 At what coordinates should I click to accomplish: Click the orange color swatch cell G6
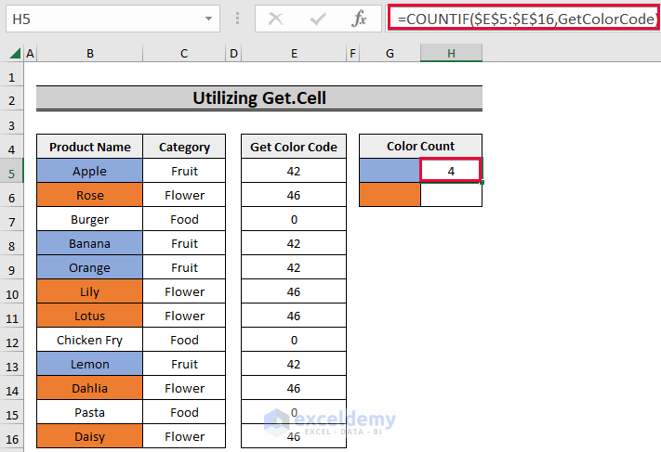click(390, 195)
